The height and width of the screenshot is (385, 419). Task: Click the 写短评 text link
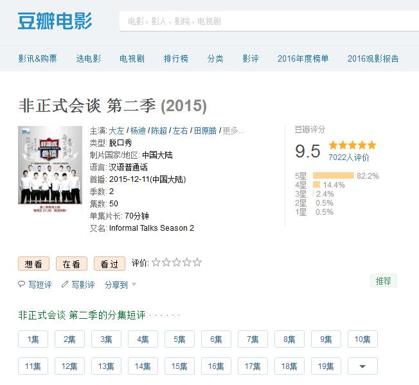40,285
